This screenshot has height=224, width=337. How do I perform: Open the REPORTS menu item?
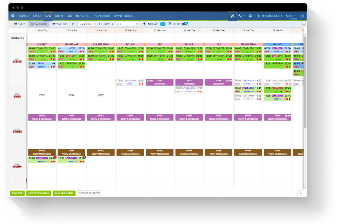(82, 16)
